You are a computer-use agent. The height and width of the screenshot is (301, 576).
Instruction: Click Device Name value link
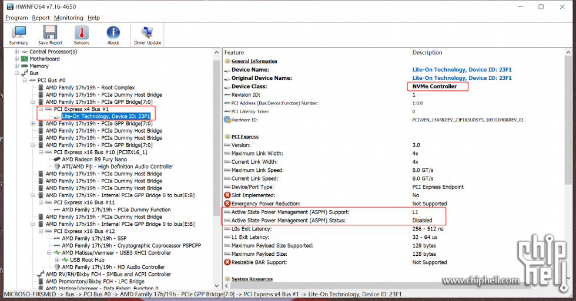tap(462, 70)
